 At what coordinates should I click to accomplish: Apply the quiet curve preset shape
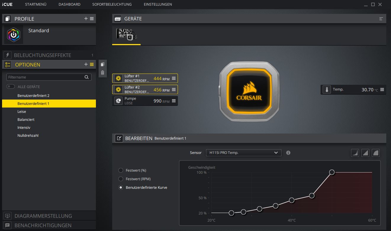pos(355,153)
